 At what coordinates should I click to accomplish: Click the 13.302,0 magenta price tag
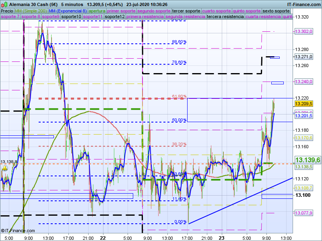tap(303, 31)
